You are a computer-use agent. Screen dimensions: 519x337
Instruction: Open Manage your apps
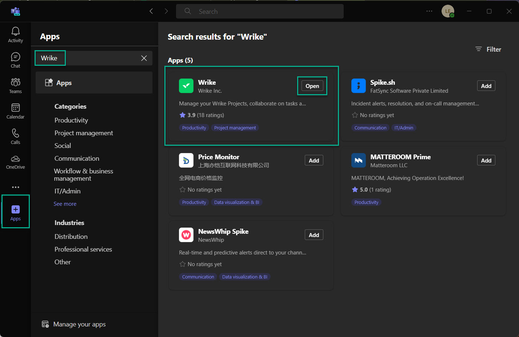coord(79,324)
